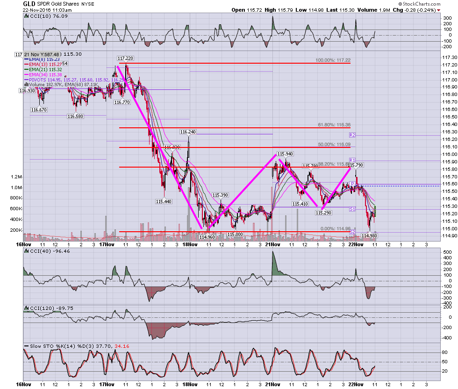The height and width of the screenshot is (389, 458).
Task: Click the EMA(13) 115.27 legend entry
Action: coord(43,64)
